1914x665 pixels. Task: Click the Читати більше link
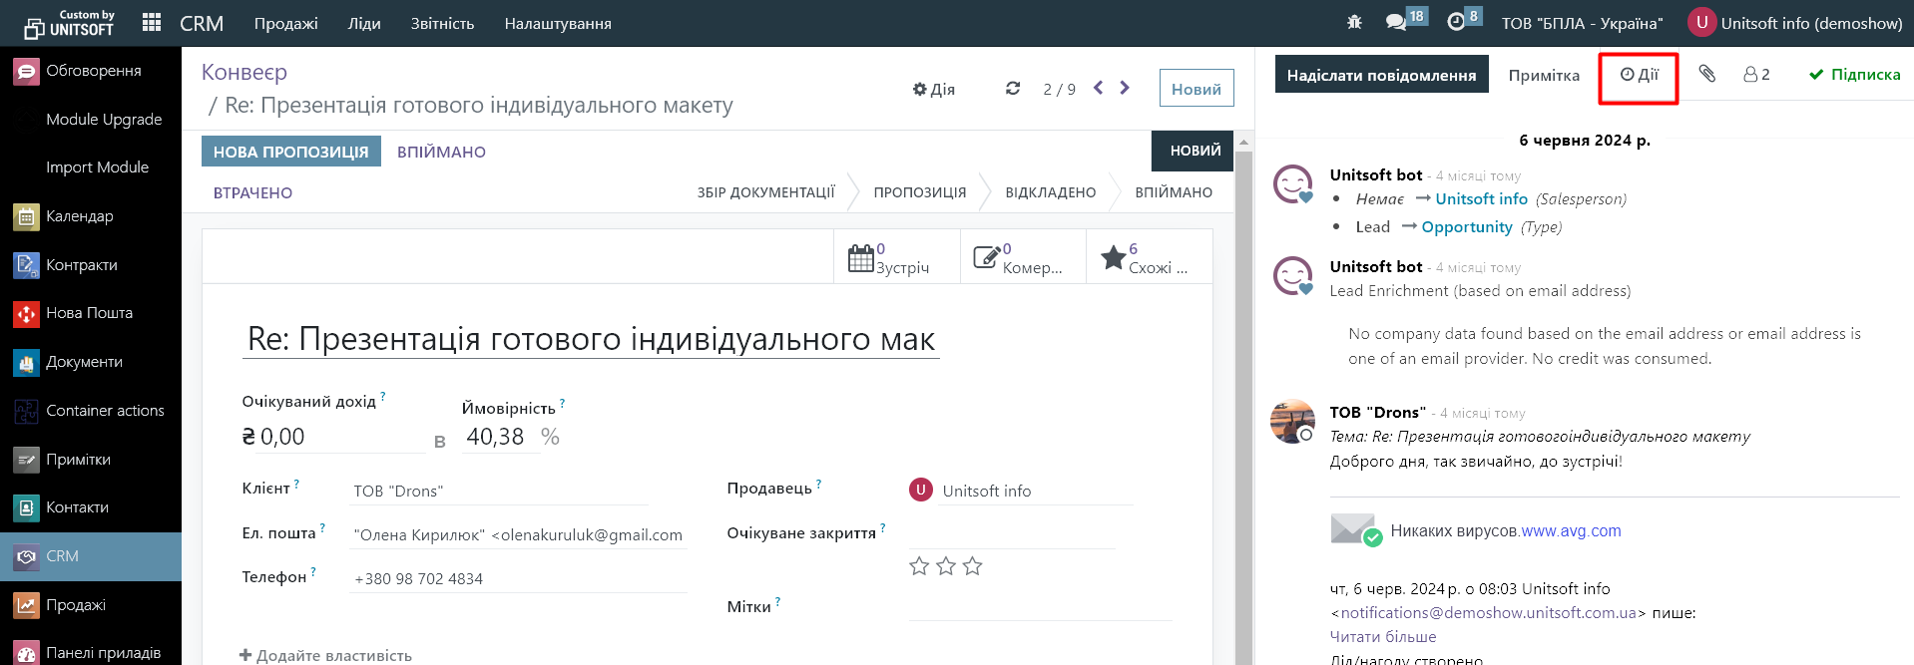click(1383, 637)
